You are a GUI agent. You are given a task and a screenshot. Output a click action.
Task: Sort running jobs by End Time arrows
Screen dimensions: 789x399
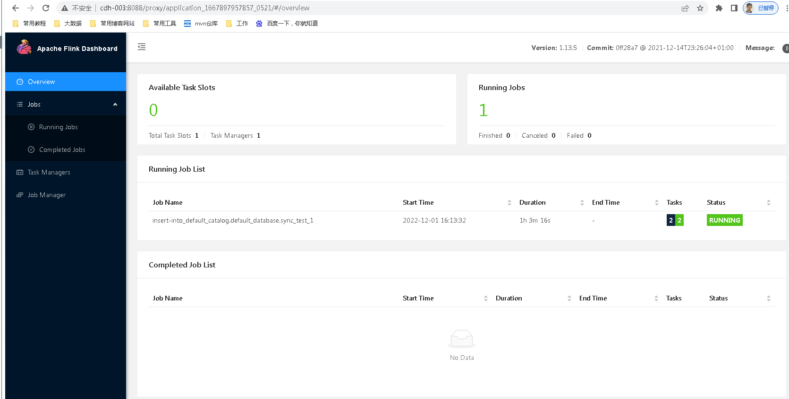(x=657, y=202)
